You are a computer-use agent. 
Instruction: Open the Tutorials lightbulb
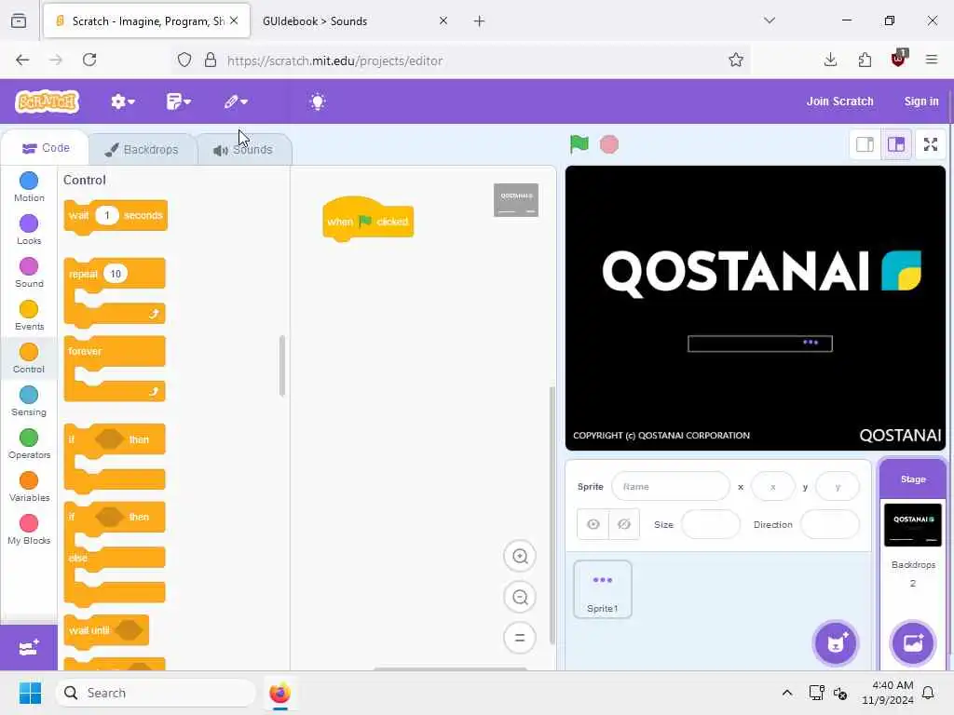coord(318,101)
